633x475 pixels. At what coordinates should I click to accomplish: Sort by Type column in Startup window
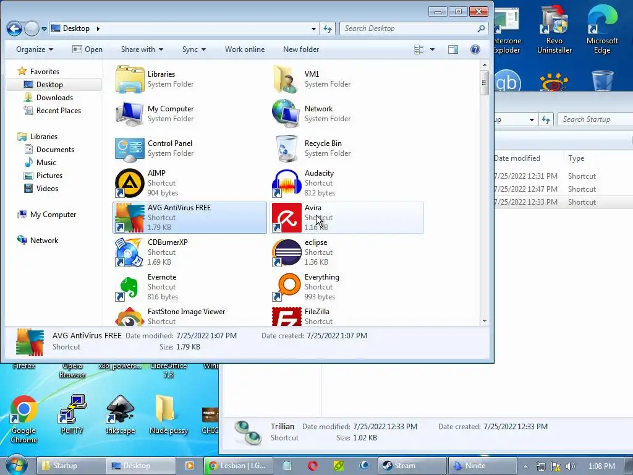[x=576, y=158]
